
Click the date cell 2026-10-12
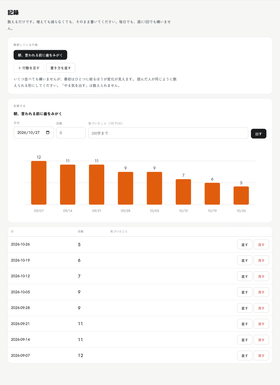[x=20, y=276]
